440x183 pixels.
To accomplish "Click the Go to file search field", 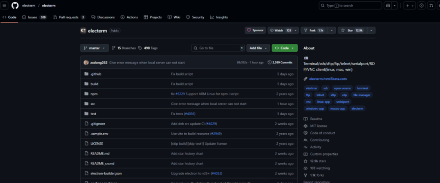I will tap(217, 48).
